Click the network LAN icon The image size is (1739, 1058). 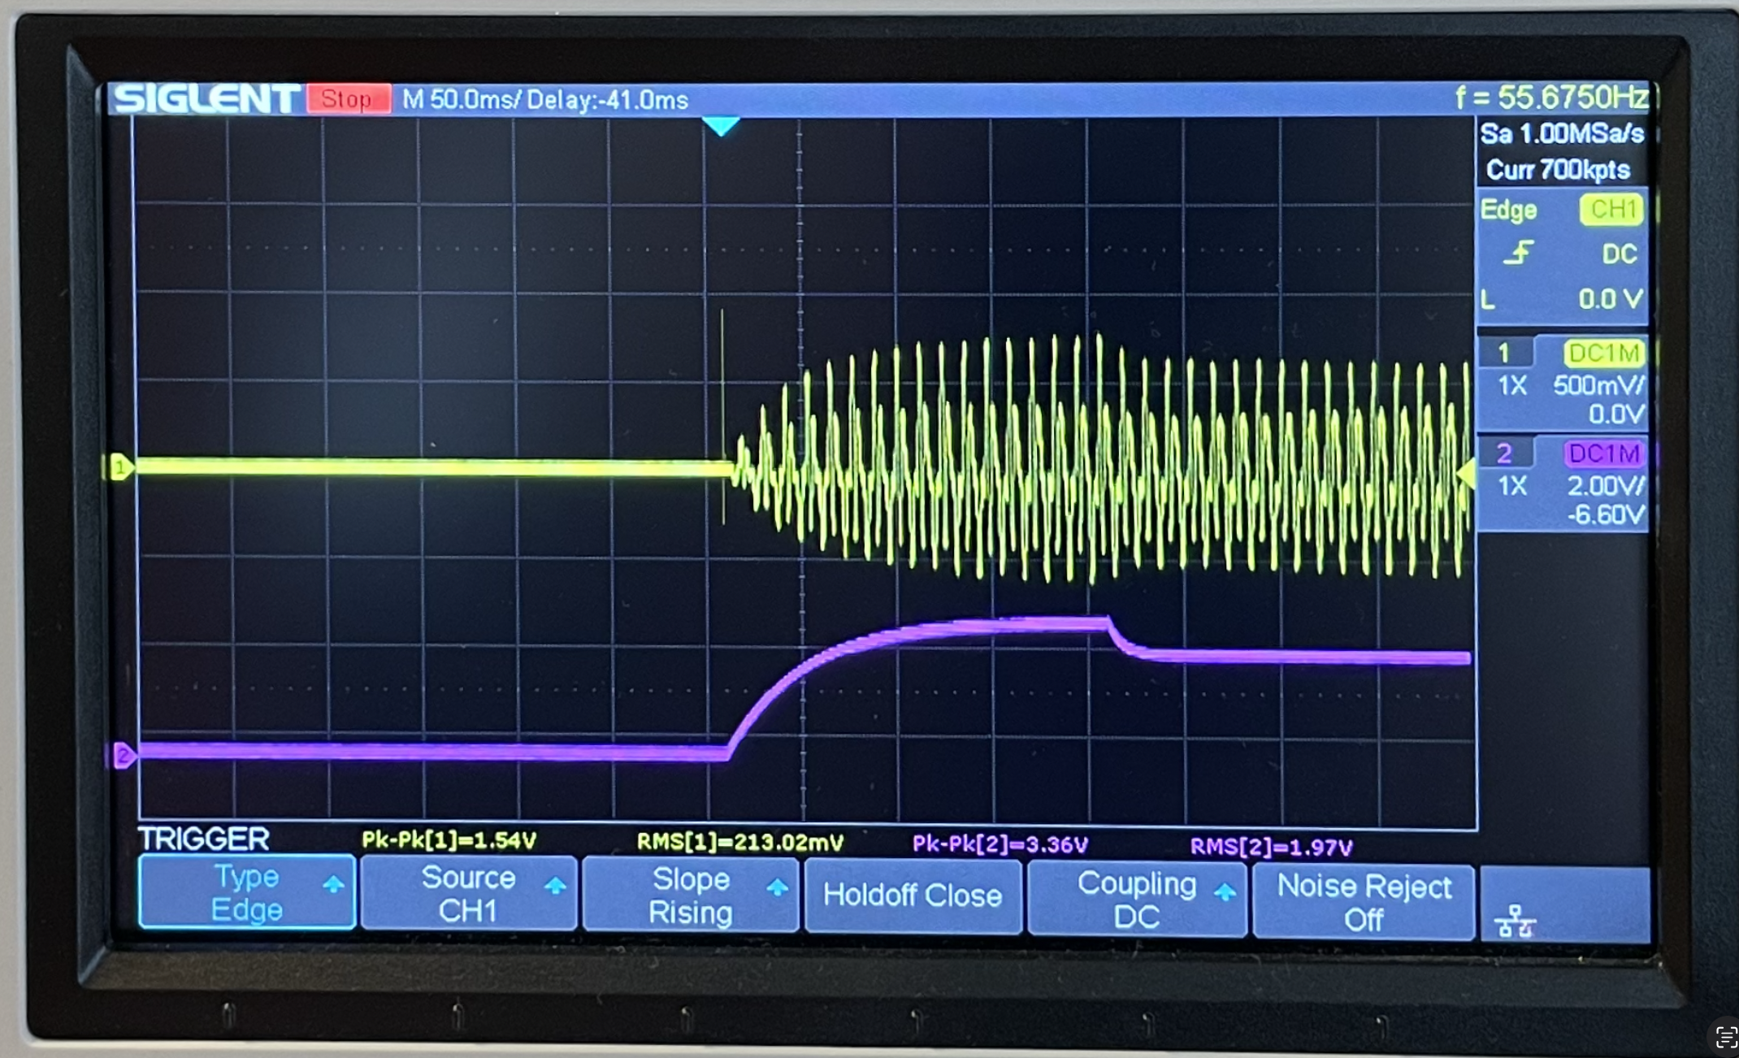[1514, 922]
